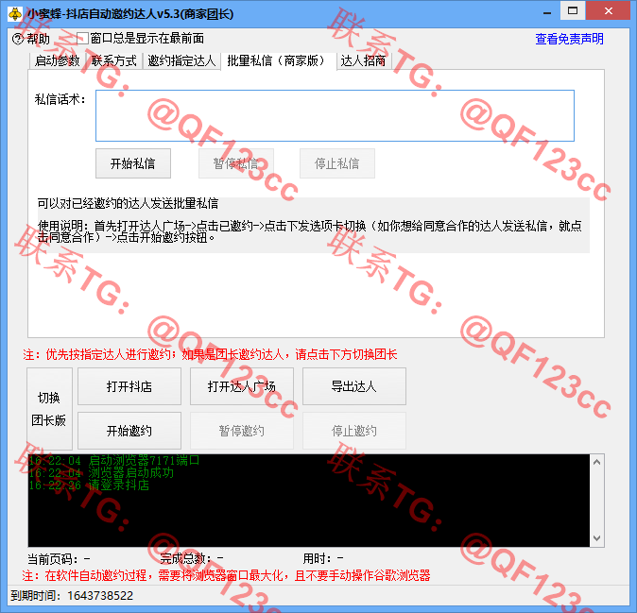Select the 批量私信（商家版）tab

[279, 60]
